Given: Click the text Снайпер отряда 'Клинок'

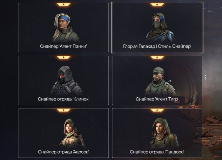Looking at the screenshot, I should (x=63, y=99).
